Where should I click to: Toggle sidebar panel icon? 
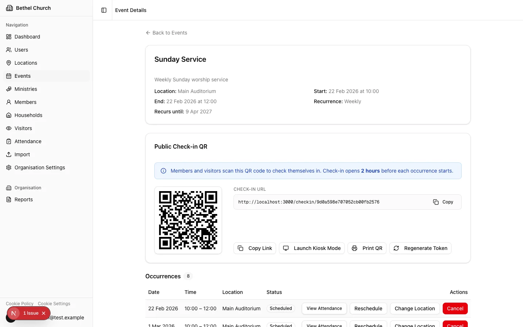pyautogui.click(x=104, y=10)
